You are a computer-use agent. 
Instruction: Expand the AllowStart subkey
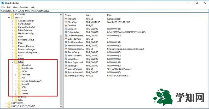click(16, 65)
